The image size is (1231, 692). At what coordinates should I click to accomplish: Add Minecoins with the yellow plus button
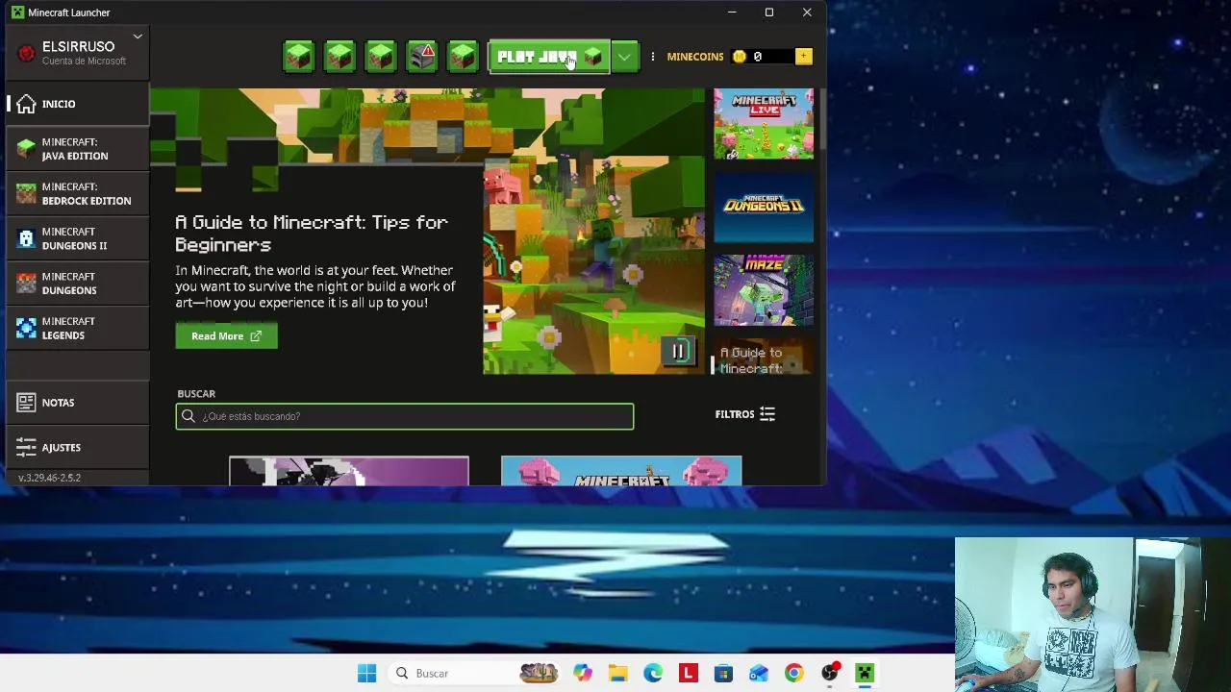point(803,57)
